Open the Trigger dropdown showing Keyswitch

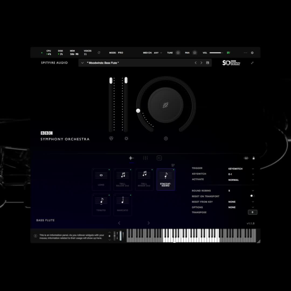(241, 169)
